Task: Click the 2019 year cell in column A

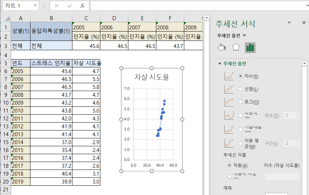Action: pos(21,182)
